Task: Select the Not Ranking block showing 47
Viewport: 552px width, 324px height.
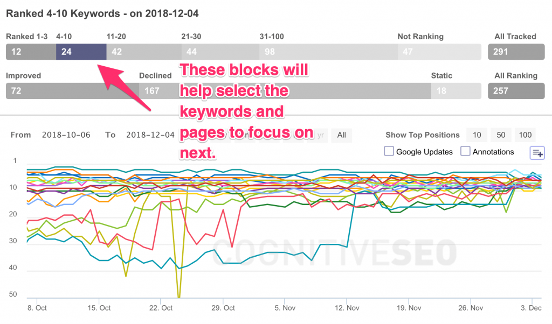Action: (439, 52)
